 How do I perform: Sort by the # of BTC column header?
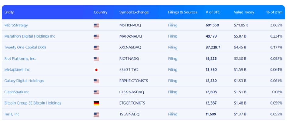[x=212, y=12]
